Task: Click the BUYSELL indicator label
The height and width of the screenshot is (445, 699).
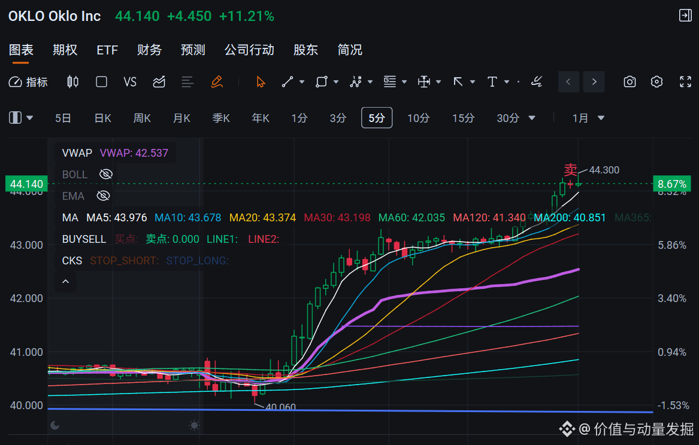Action: [x=84, y=239]
